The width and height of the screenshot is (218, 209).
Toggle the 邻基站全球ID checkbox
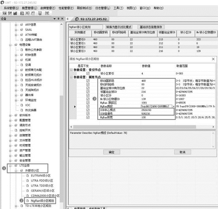click(x=88, y=92)
